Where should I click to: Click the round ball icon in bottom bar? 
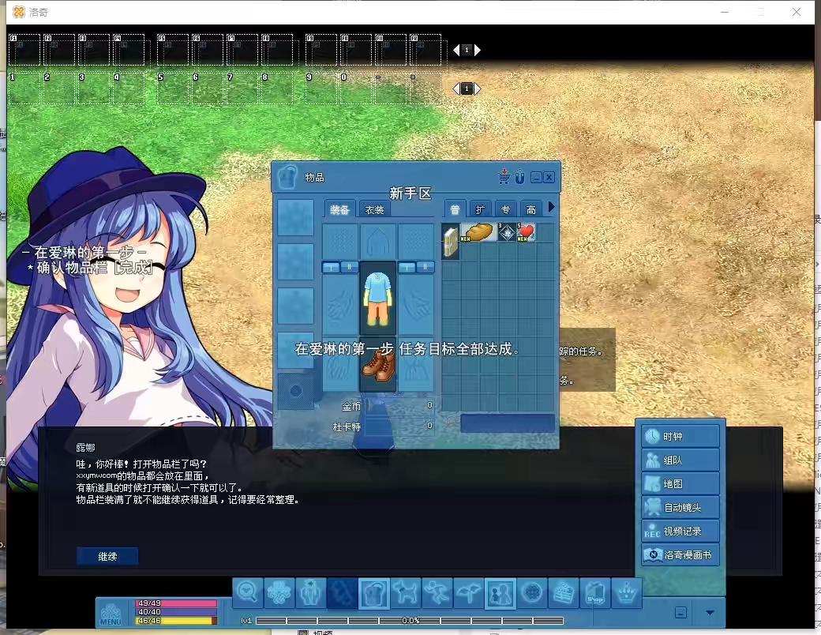point(532,593)
